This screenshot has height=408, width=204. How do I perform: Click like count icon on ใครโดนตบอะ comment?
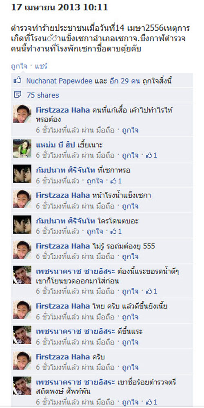114,231
